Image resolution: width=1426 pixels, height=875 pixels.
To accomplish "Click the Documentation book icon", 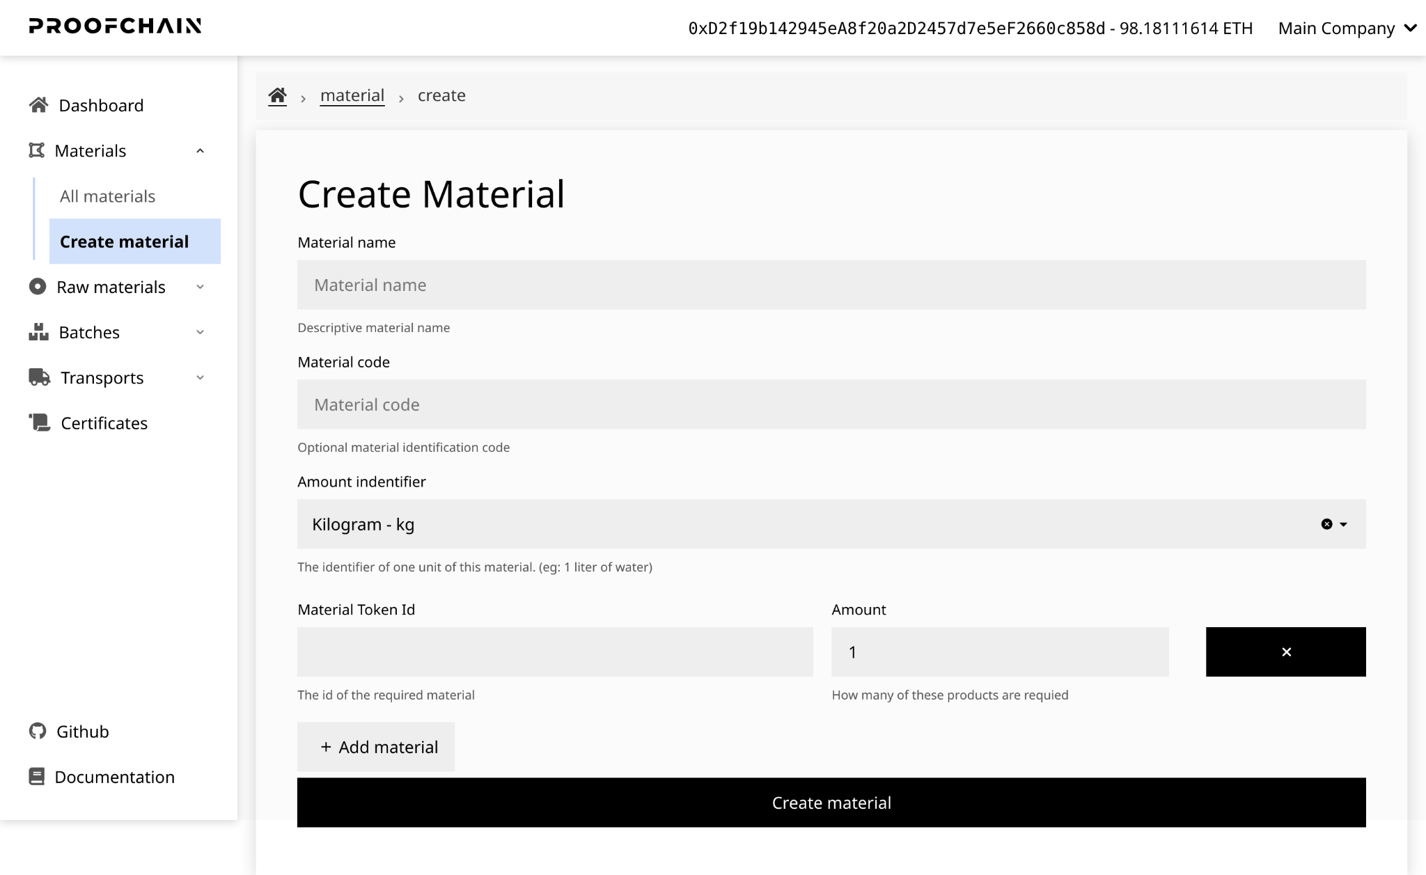I will click(x=37, y=776).
